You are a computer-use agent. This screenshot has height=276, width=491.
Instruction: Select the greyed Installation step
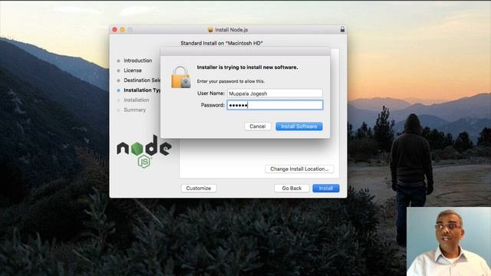[137, 100]
